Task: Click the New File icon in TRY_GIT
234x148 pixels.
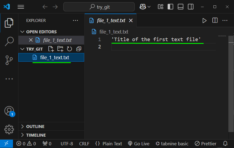Action: (51, 49)
